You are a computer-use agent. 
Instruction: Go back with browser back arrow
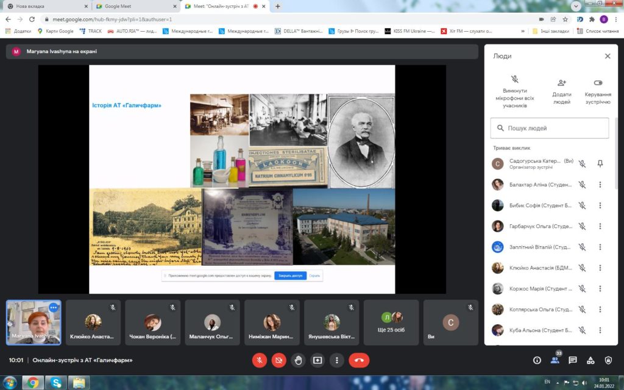tap(9, 19)
